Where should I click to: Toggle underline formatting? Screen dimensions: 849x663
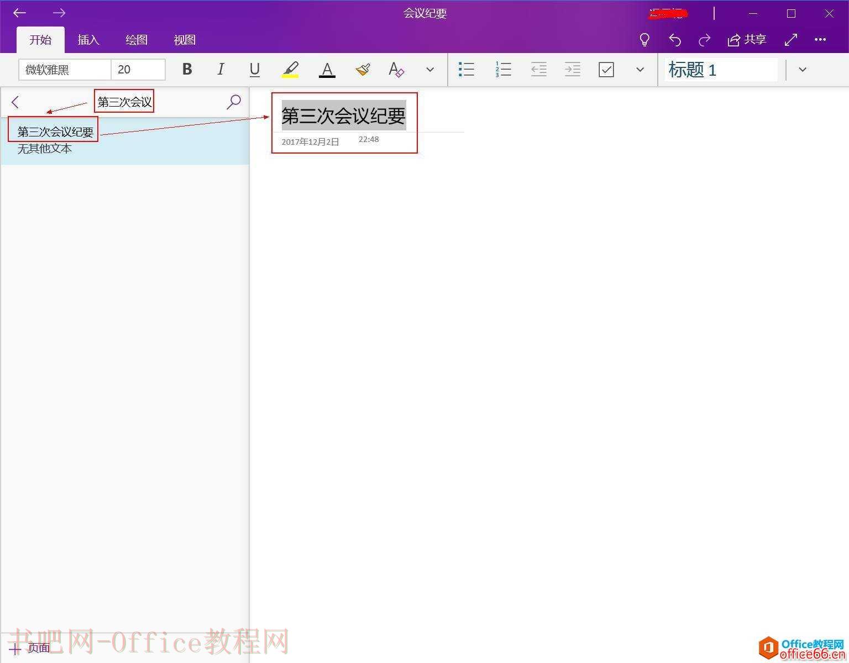pyautogui.click(x=254, y=69)
